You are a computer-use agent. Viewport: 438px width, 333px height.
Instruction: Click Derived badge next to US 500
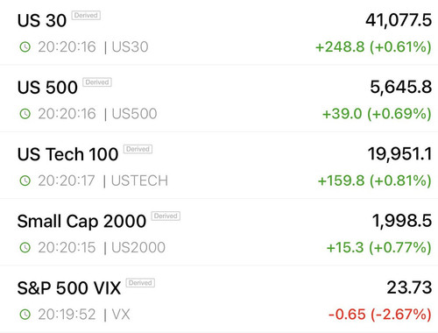click(x=97, y=82)
